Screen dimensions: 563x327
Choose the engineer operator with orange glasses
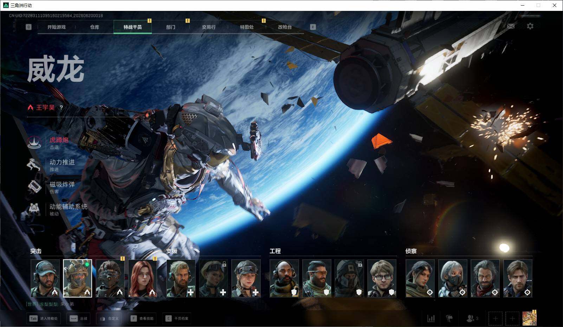[x=317, y=278]
